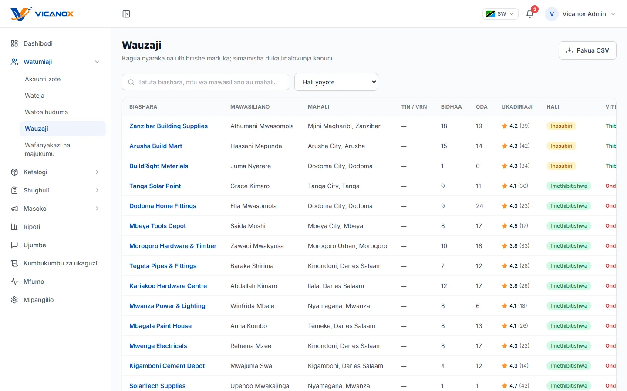This screenshot has width=627, height=391.
Task: Click the search magnifier icon
Action: (x=131, y=82)
